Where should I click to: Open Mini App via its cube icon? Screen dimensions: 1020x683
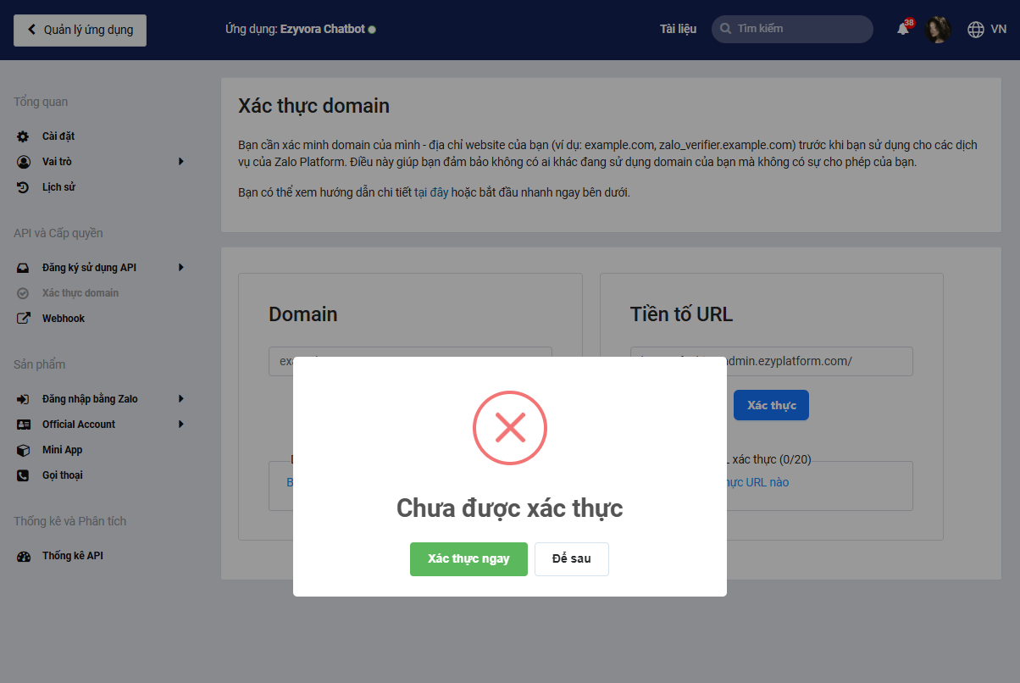[x=24, y=450]
